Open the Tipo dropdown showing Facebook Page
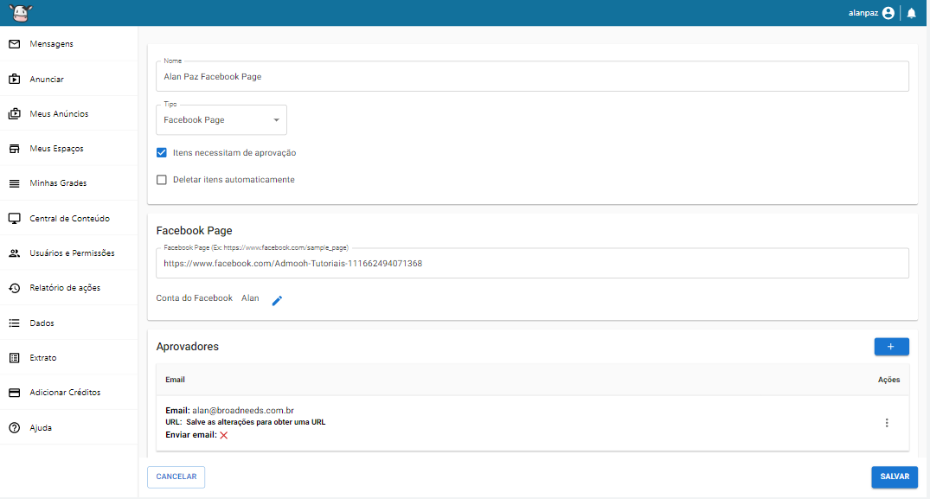The width and height of the screenshot is (930, 499). tap(221, 119)
